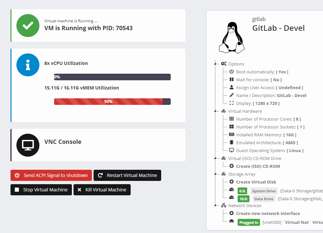Change Installed RAM Memory [ 16G ]

click(290, 135)
